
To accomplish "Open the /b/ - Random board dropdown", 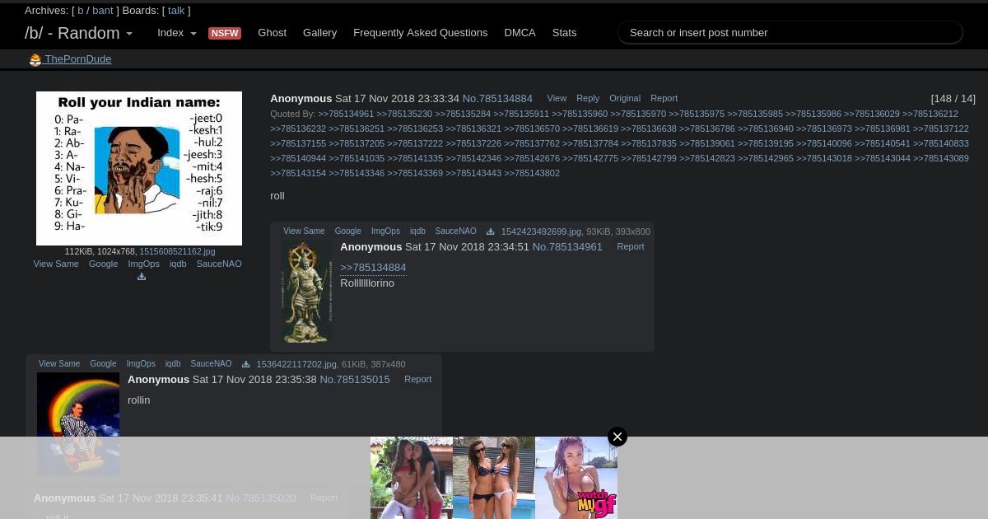I will [78, 33].
